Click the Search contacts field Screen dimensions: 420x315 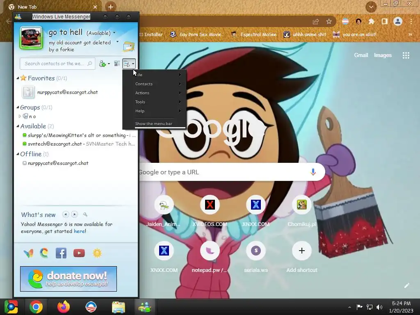(57, 64)
